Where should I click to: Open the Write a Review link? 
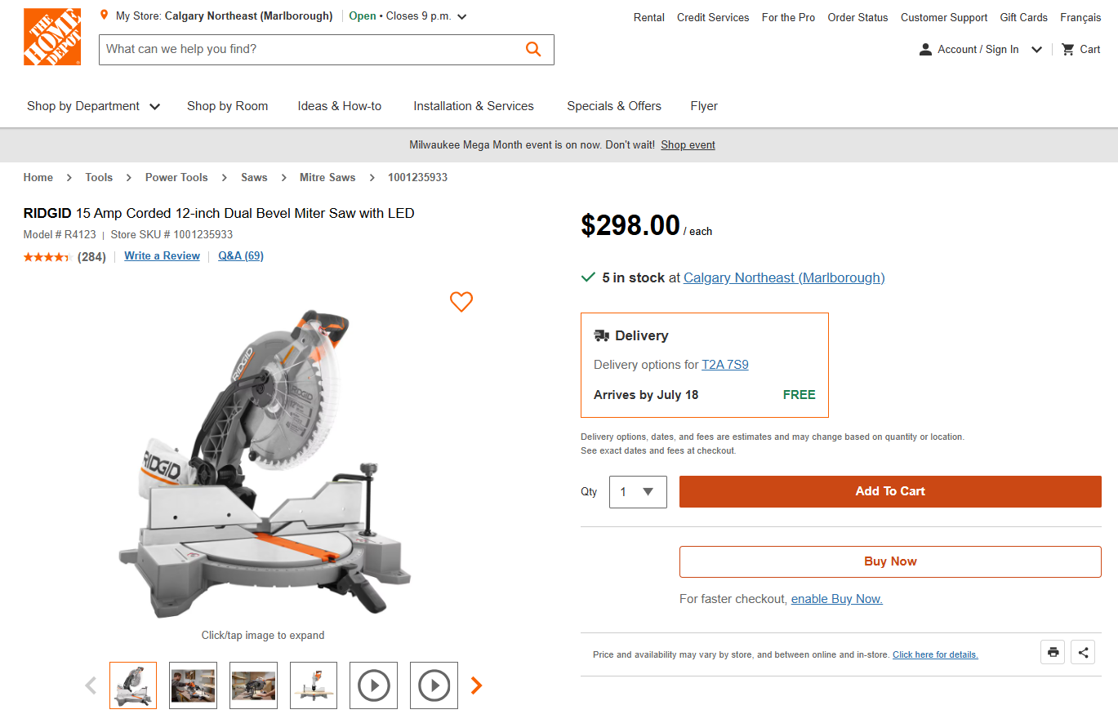(162, 256)
